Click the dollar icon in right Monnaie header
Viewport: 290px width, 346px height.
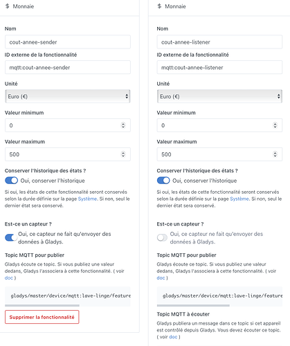[159, 6]
